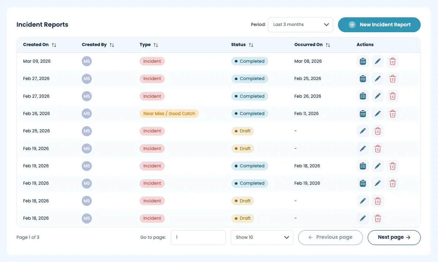Go to the next page of incidents
Screen dimensions: 438x262
point(394,237)
